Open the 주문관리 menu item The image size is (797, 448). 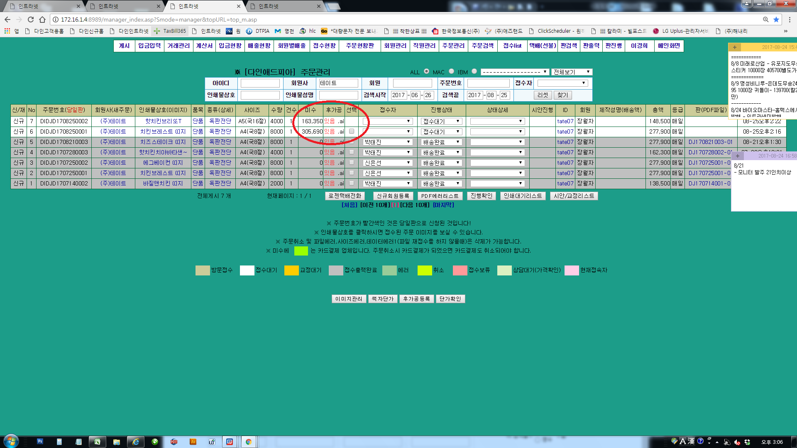(x=453, y=46)
